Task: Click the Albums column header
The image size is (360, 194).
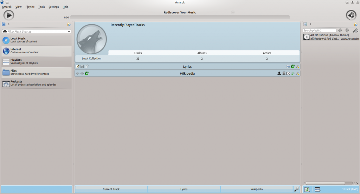Action: point(202,53)
